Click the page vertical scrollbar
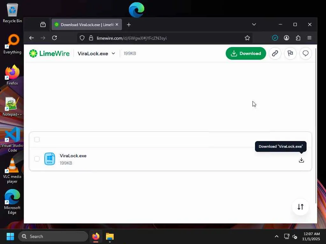 (x=315, y=125)
